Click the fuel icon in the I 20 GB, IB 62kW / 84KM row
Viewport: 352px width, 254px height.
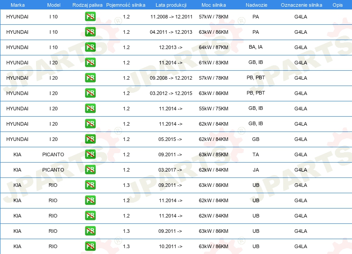click(90, 124)
